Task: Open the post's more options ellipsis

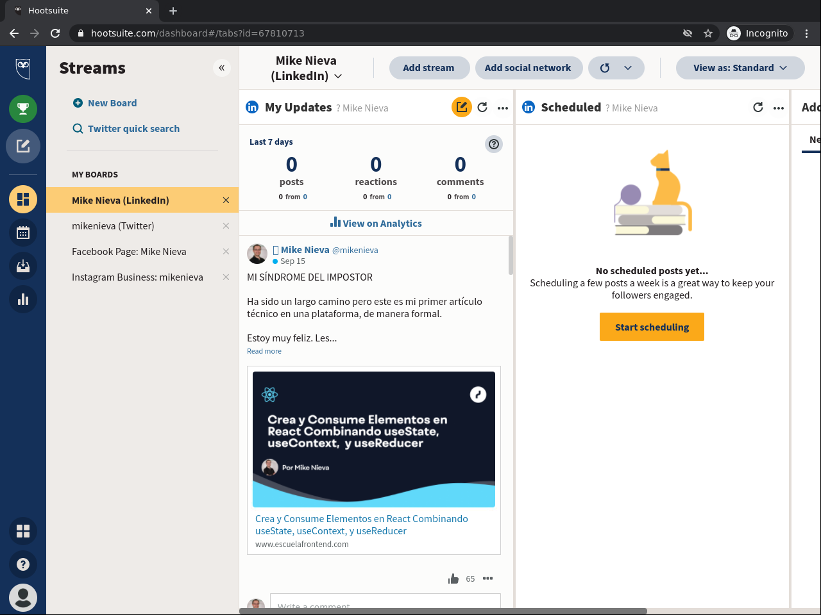Action: click(x=488, y=578)
